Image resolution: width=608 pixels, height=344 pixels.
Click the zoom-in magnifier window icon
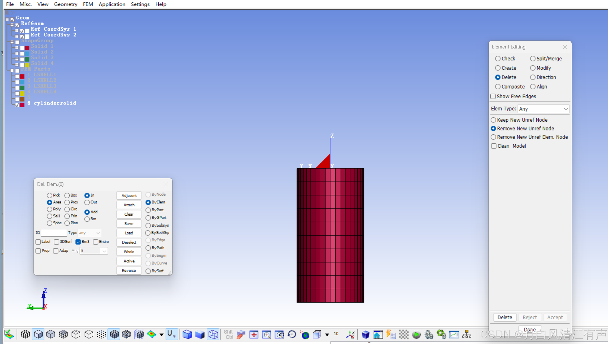267,335
